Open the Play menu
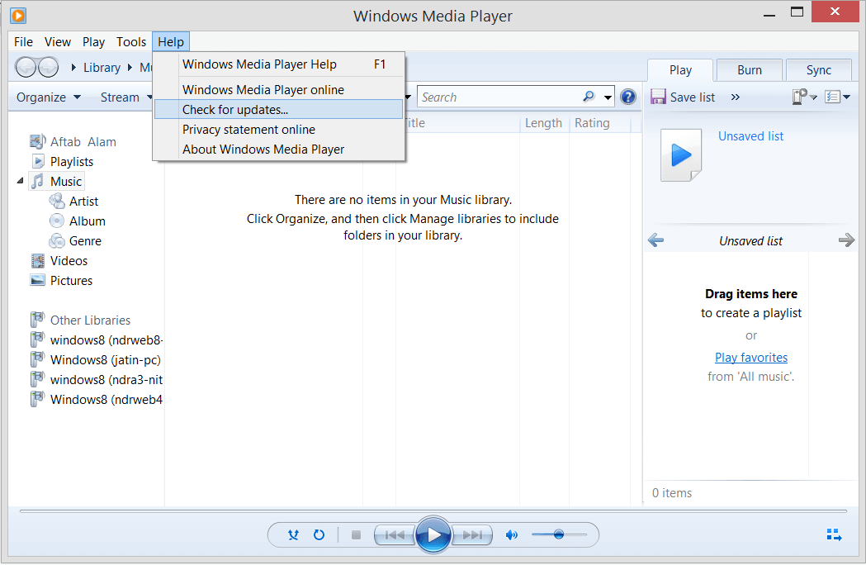The height and width of the screenshot is (565, 866). 93,42
